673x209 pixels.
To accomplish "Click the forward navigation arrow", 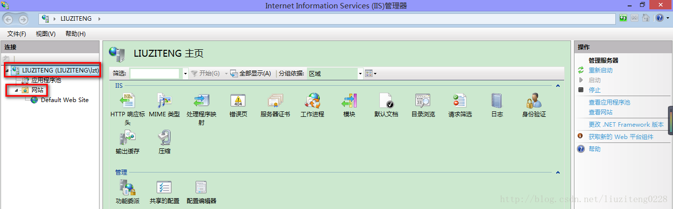I will coord(23,19).
